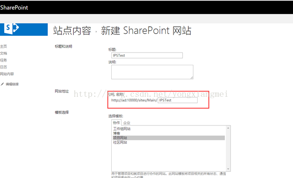The image size is (293, 178).
Task: Open 网站内容 in left navigation
Action: pyautogui.click(x=7, y=74)
